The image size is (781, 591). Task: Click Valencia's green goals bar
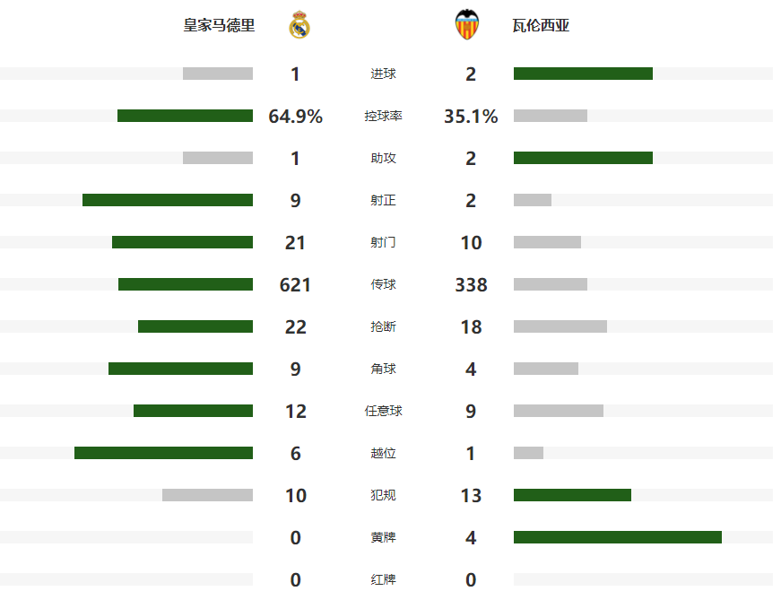tap(583, 74)
